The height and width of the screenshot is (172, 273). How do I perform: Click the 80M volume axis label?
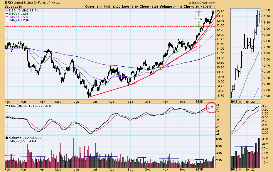(x=219, y=139)
